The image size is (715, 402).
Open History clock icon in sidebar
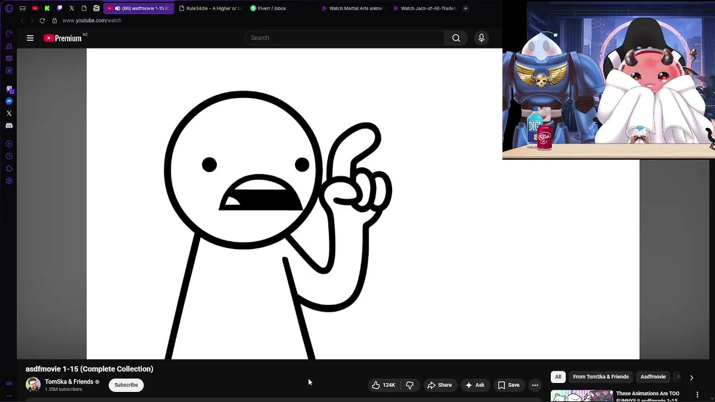tap(9, 156)
